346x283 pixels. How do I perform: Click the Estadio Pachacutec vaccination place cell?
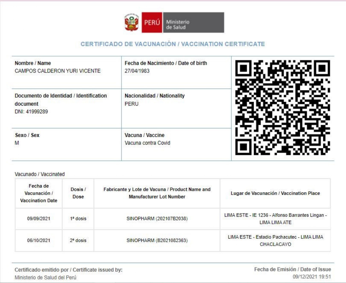point(275,240)
